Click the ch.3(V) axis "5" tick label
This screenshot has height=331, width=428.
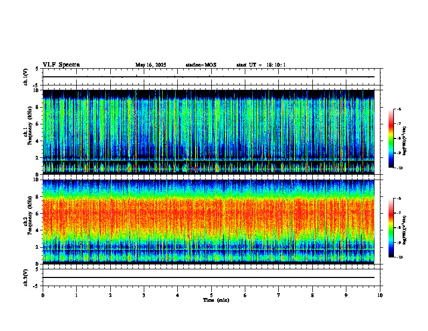pyautogui.click(x=37, y=269)
